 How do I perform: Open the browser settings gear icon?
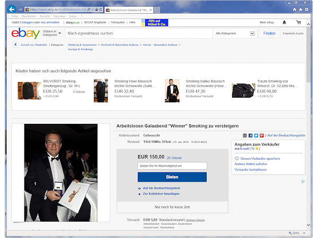coord(307,10)
